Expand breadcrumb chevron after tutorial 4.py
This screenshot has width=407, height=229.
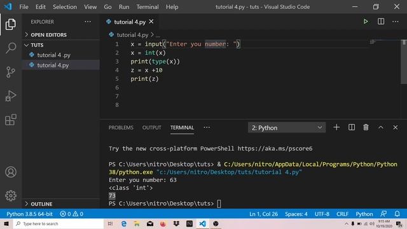coord(153,34)
